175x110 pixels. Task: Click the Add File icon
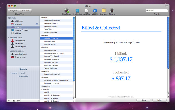(x=87, y=11)
